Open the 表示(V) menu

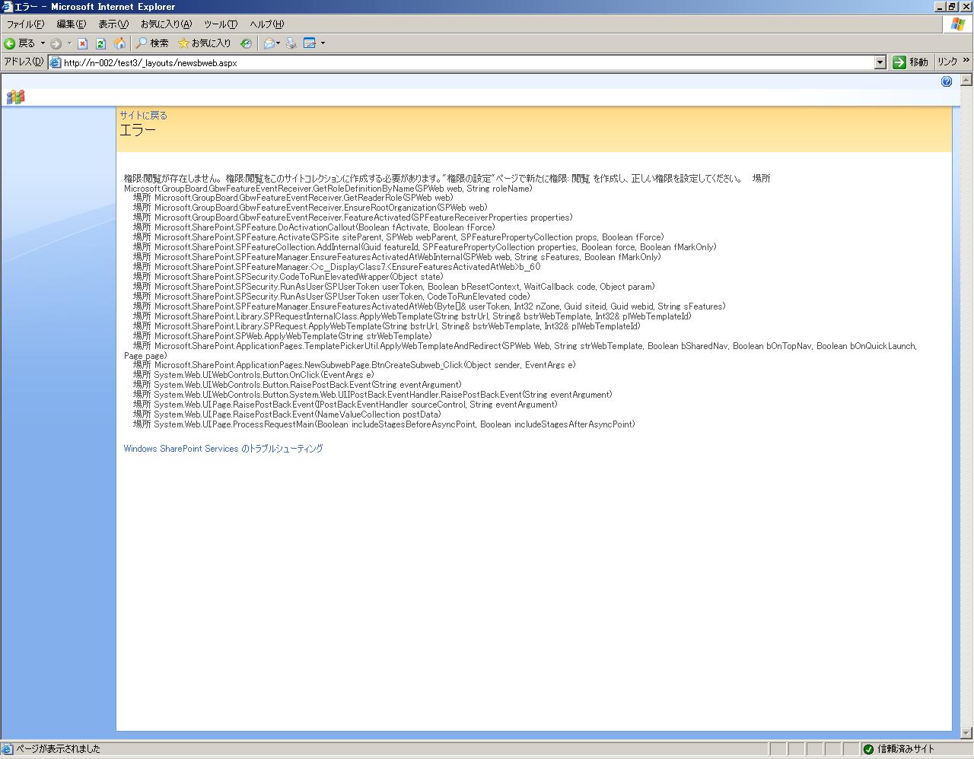[x=113, y=24]
